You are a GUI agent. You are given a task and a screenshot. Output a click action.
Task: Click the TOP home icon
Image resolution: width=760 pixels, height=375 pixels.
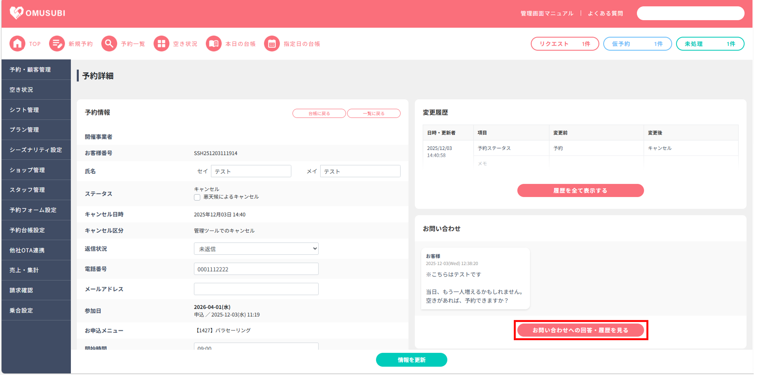point(17,44)
